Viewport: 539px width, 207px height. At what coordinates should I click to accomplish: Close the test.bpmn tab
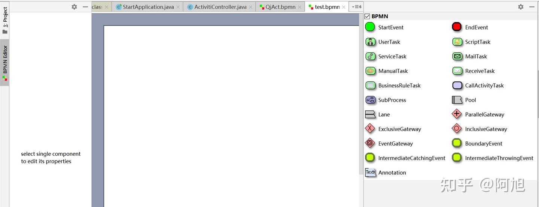tap(344, 7)
